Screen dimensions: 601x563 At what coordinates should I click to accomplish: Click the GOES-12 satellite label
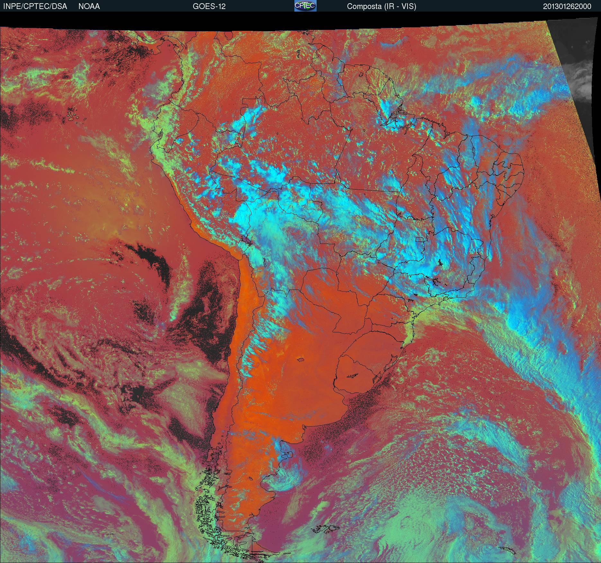[209, 6]
